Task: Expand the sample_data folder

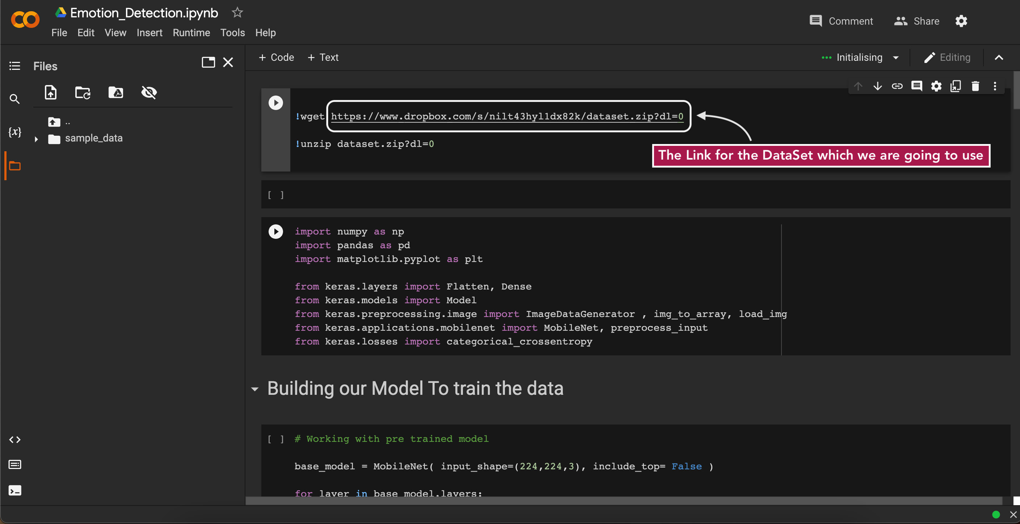Action: tap(36, 139)
